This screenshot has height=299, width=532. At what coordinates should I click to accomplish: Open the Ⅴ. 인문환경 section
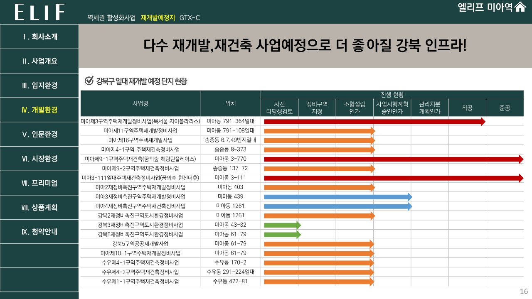[39, 134]
